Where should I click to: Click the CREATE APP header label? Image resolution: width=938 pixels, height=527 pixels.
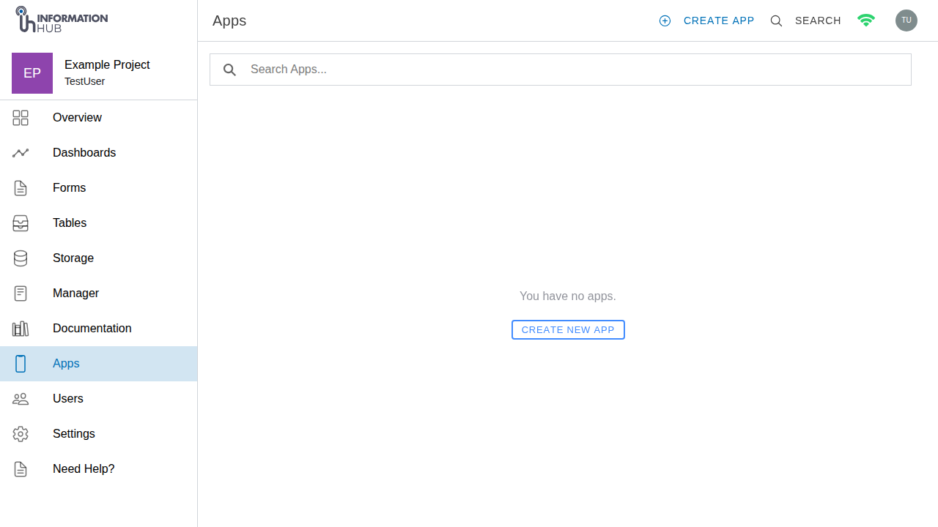pyautogui.click(x=719, y=20)
